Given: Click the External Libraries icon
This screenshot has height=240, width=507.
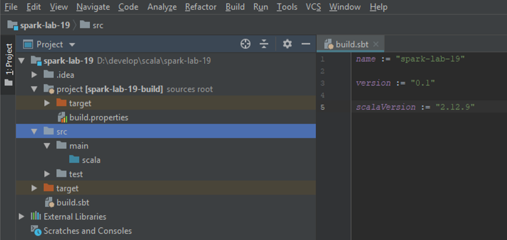Looking at the screenshot, I should 36,216.
